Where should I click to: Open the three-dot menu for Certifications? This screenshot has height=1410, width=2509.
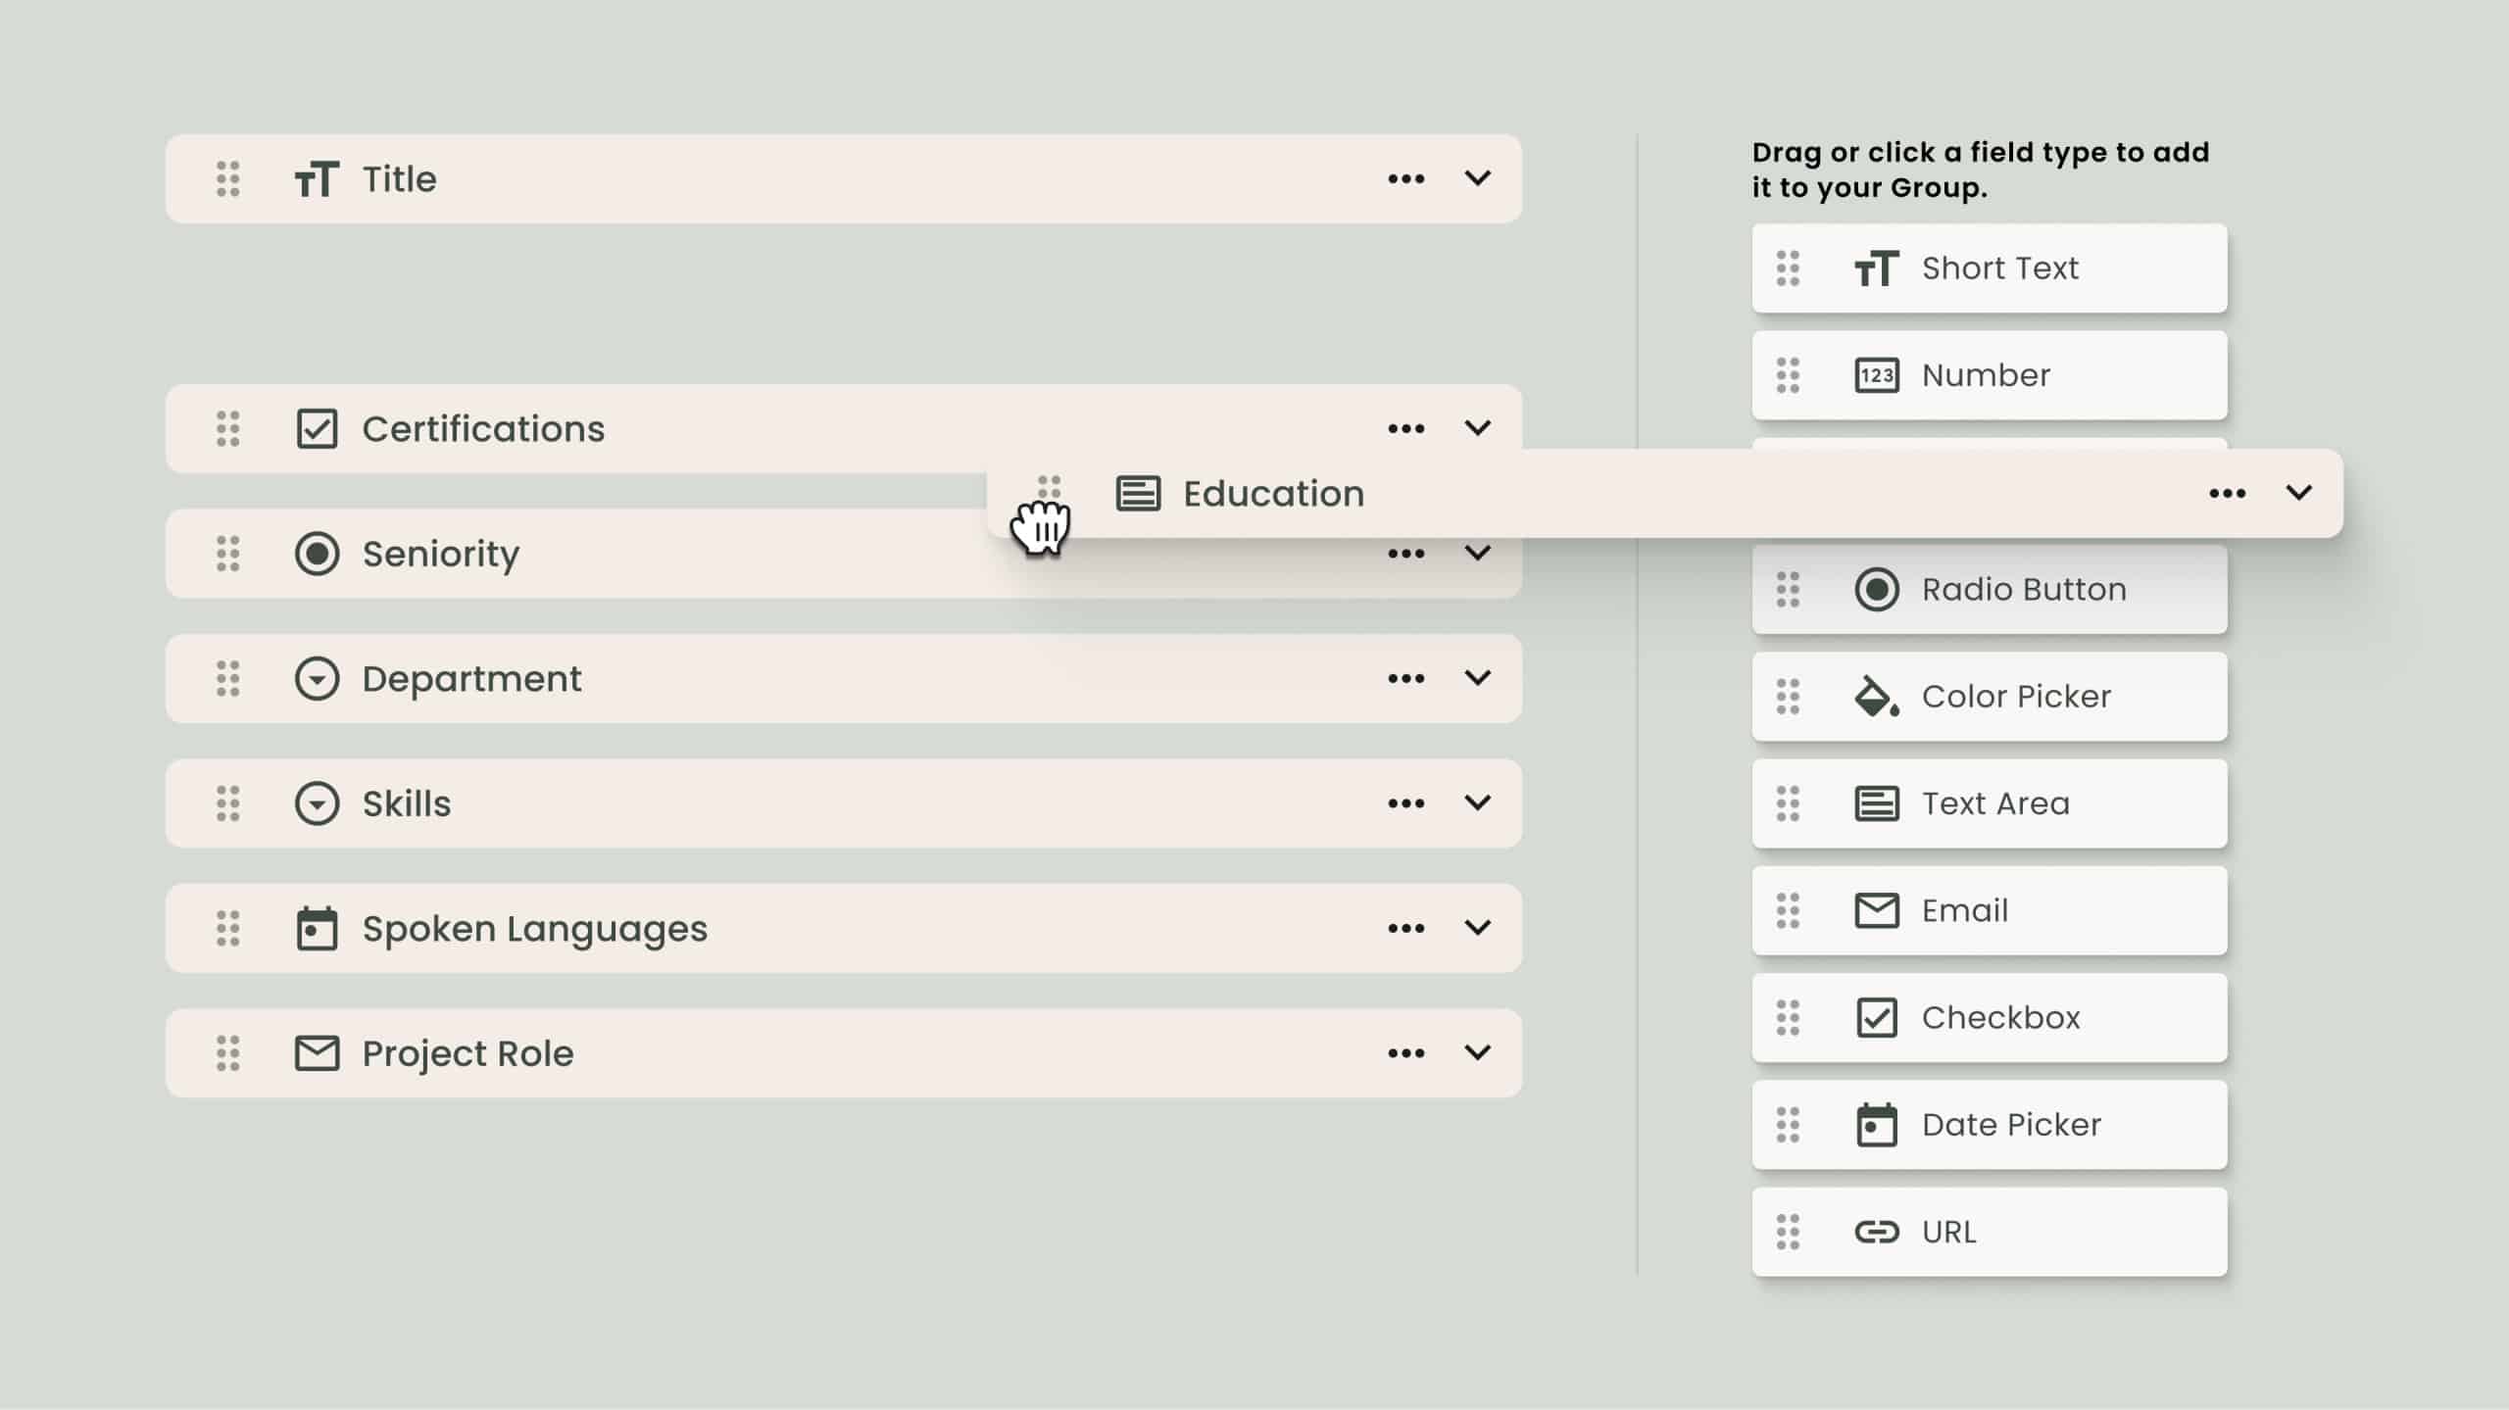pos(1405,428)
